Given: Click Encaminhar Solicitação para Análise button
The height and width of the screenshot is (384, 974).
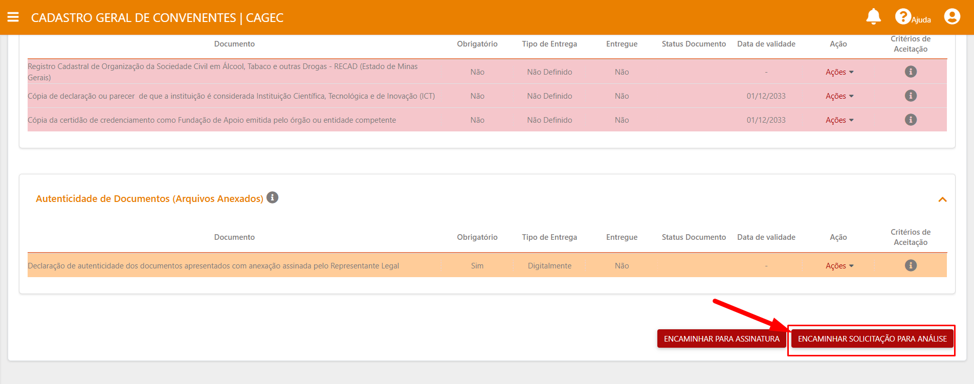Looking at the screenshot, I should pyautogui.click(x=872, y=338).
